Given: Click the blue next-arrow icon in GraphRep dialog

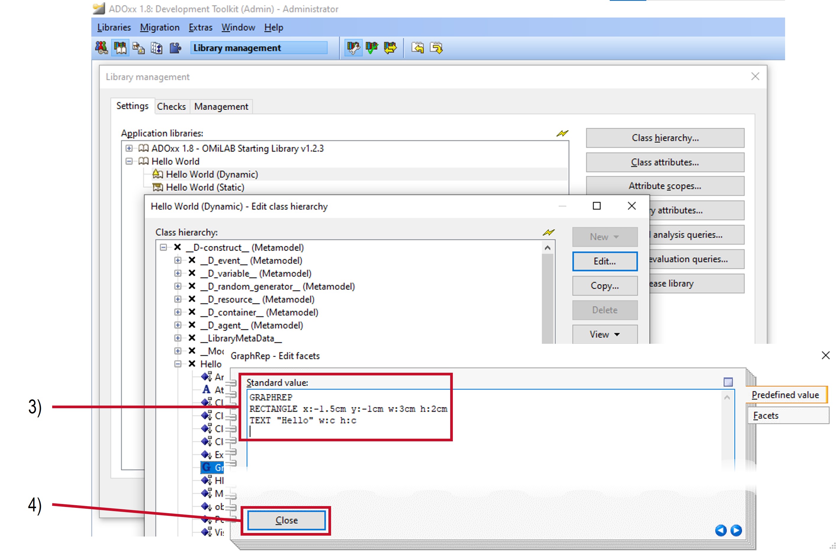Looking at the screenshot, I should (x=736, y=530).
